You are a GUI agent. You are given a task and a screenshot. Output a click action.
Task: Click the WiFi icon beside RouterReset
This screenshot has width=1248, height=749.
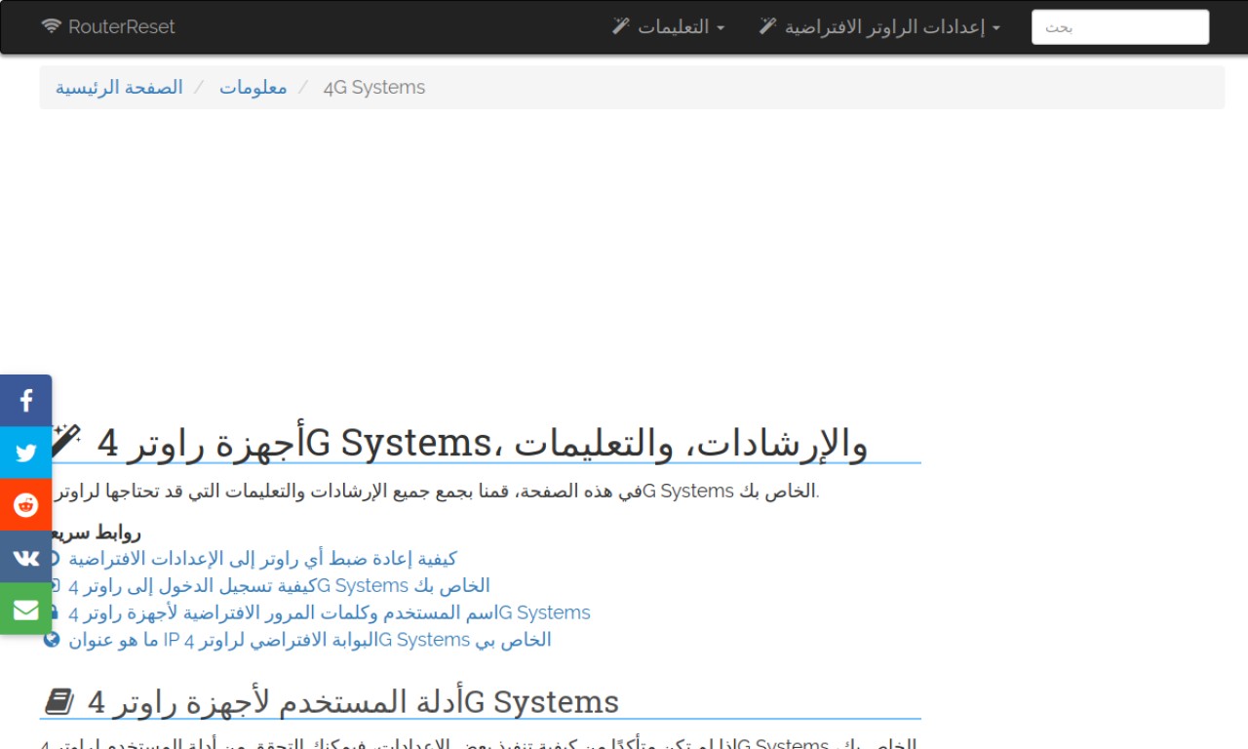(x=52, y=26)
